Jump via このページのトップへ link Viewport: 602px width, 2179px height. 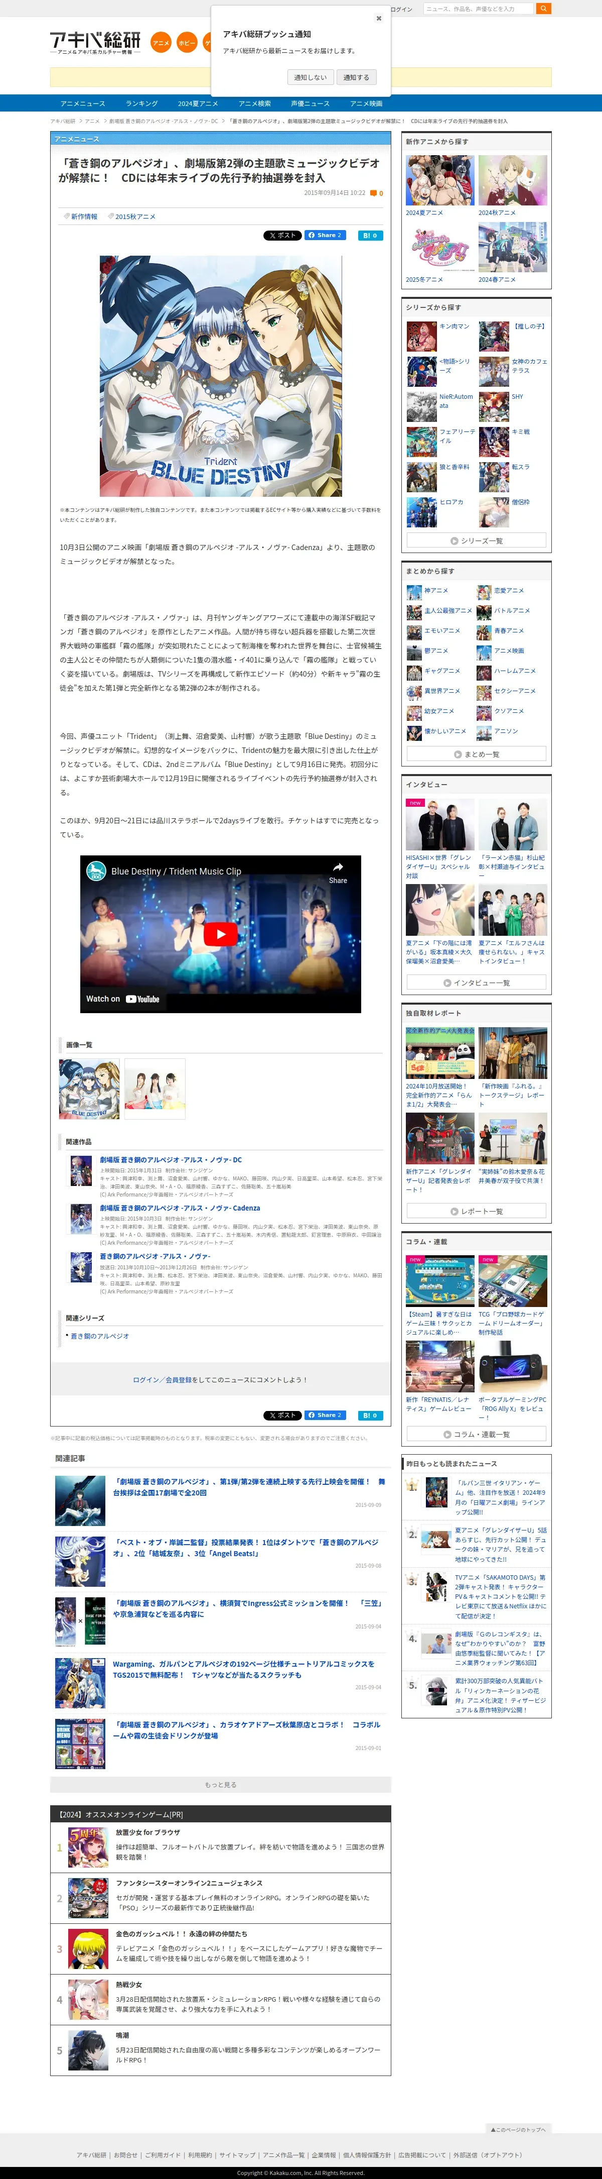(518, 2129)
